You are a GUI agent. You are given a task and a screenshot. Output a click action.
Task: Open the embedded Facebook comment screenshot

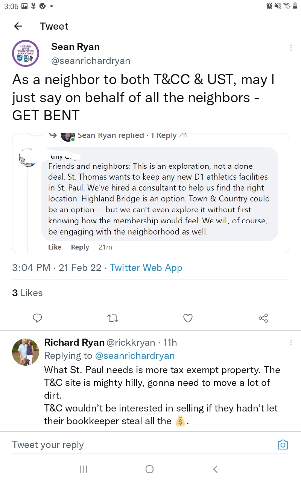point(150,193)
